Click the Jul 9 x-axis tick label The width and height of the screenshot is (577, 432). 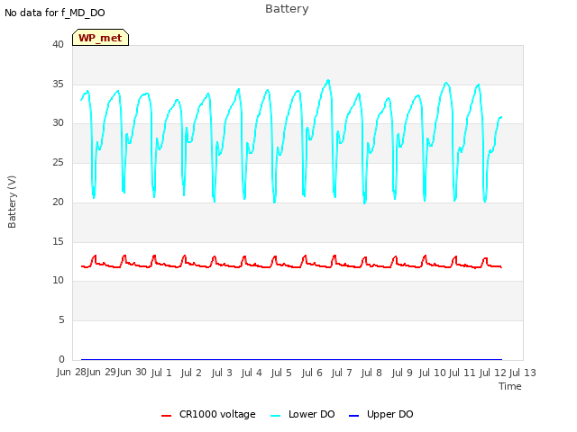point(402,373)
